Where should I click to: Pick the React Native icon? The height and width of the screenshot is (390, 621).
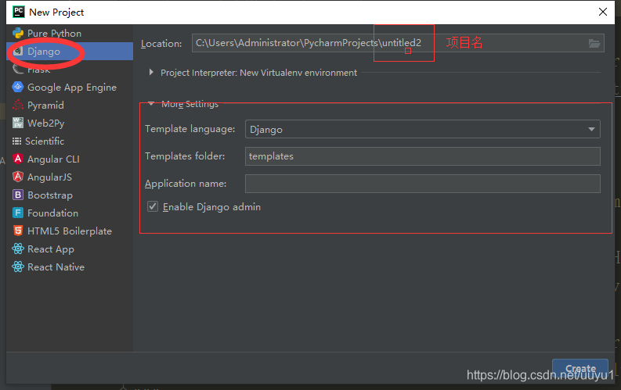pyautogui.click(x=18, y=267)
